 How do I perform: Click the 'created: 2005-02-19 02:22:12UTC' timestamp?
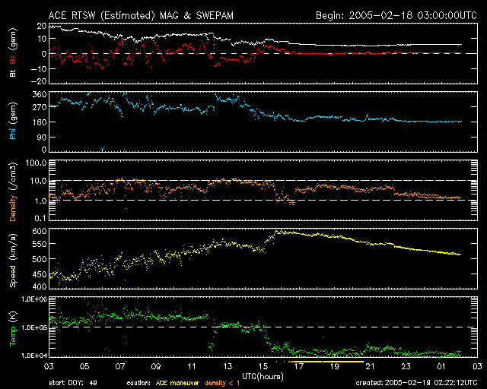pos(416,383)
